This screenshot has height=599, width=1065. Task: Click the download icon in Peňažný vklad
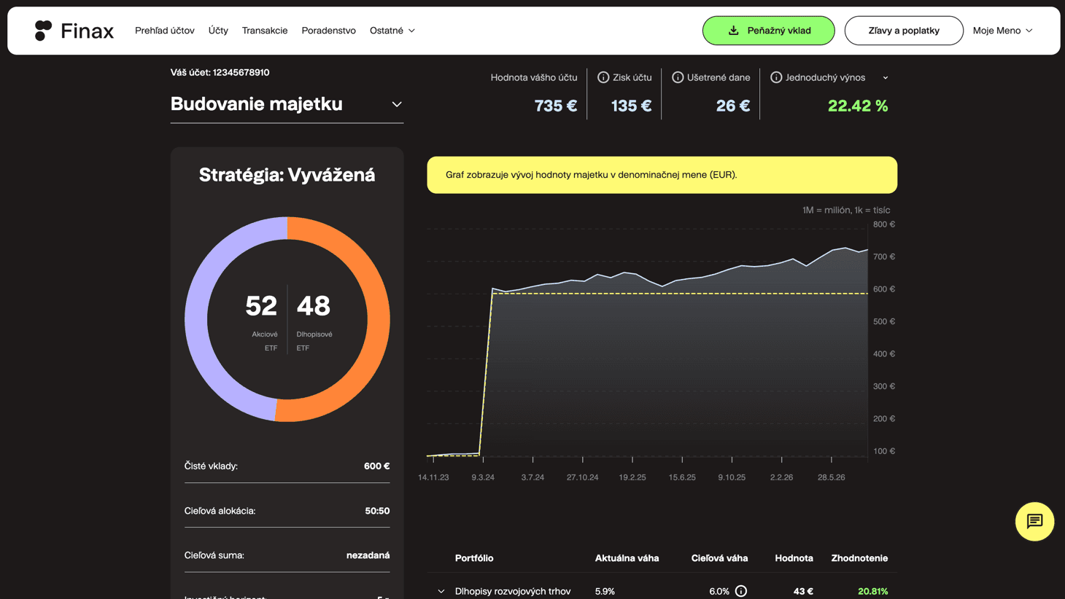coord(734,31)
